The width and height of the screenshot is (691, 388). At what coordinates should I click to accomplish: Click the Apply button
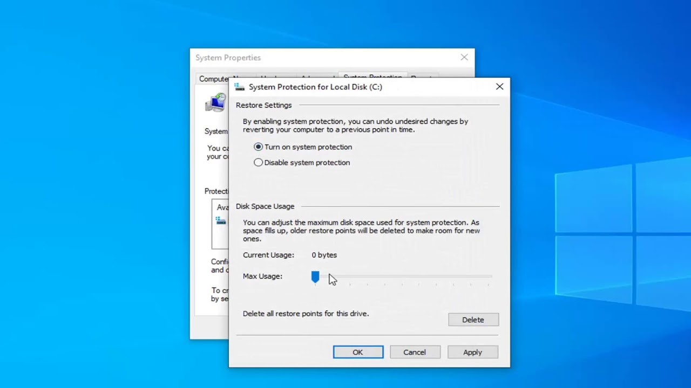(472, 352)
